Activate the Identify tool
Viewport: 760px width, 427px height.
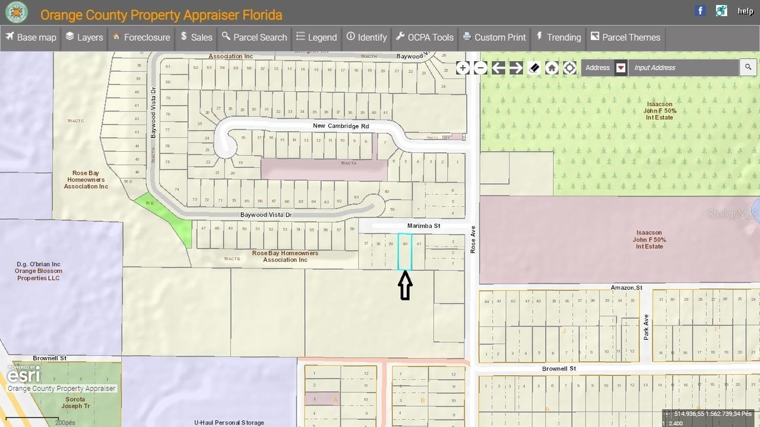(366, 37)
